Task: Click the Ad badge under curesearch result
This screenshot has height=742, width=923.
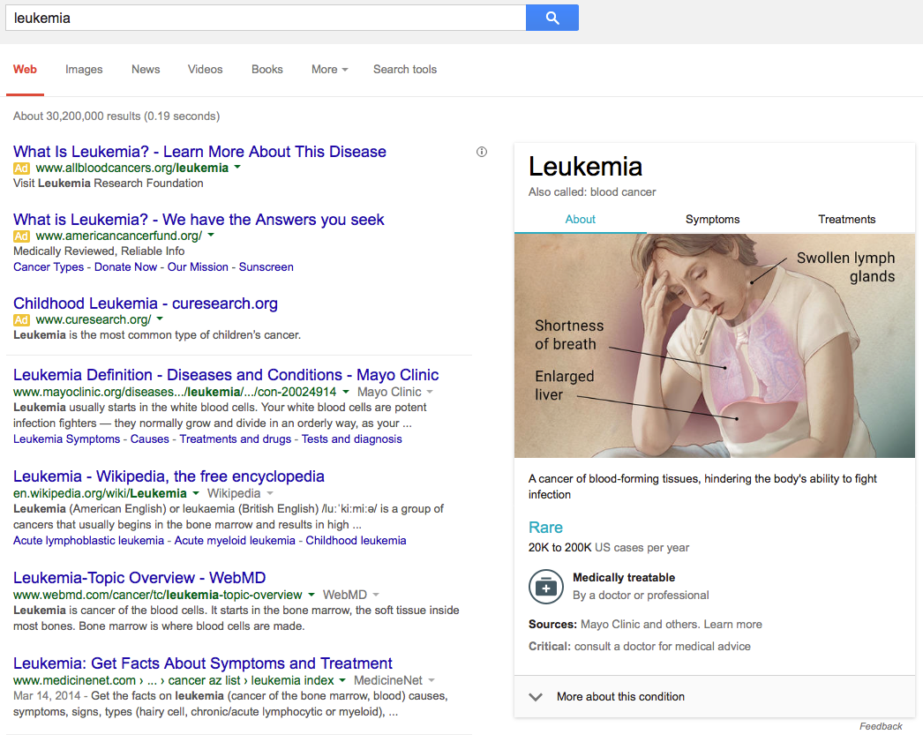Action: coord(21,320)
